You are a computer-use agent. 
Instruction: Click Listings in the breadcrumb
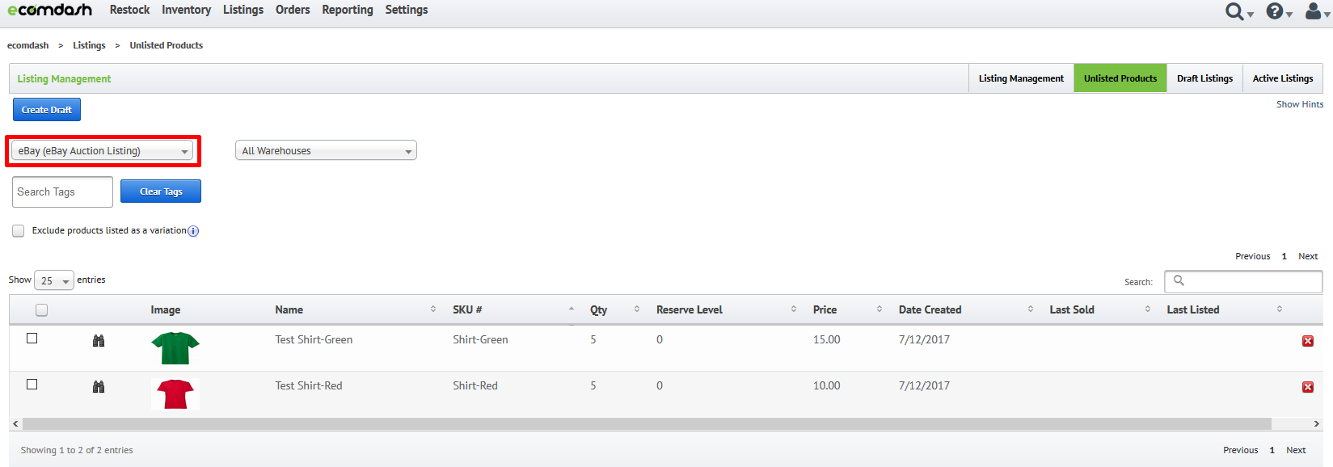coord(89,45)
